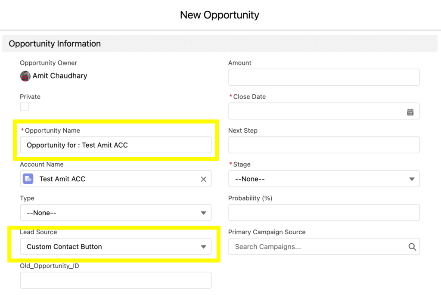
Task: Select the Test Amit ACC account text
Action: [62, 179]
